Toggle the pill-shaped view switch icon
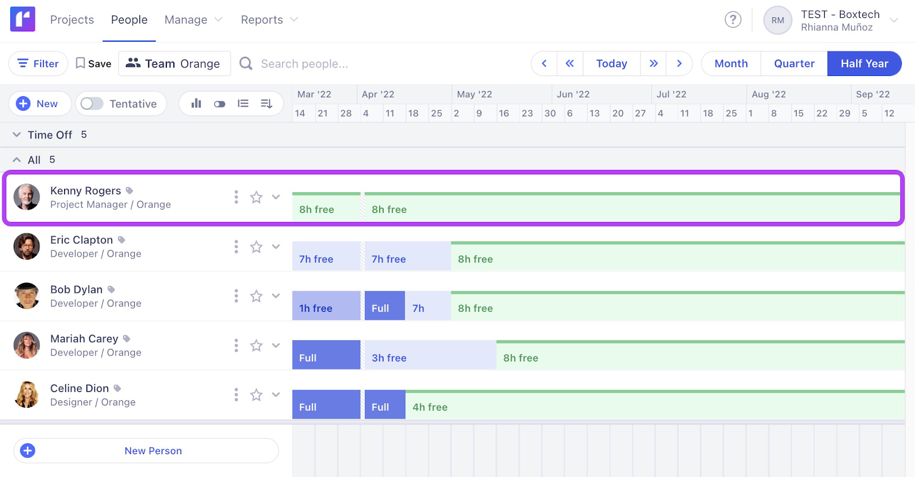Viewport: 915px width, 477px height. click(220, 104)
